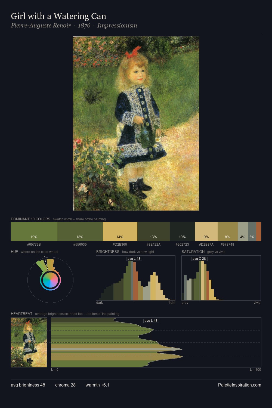Click the 'avg C 28' label in saturation chart
The image size is (272, 408).
click(199, 259)
